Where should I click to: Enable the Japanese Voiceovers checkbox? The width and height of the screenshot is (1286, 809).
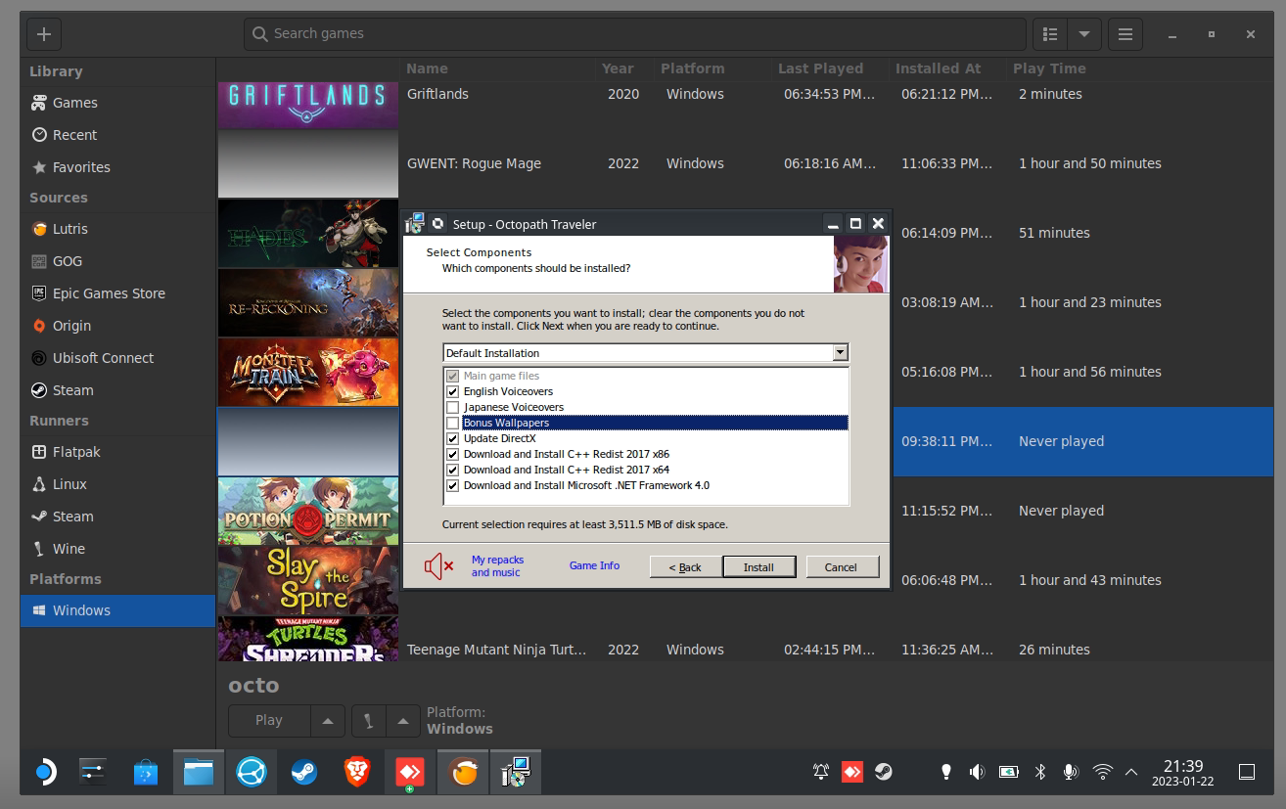click(x=452, y=407)
